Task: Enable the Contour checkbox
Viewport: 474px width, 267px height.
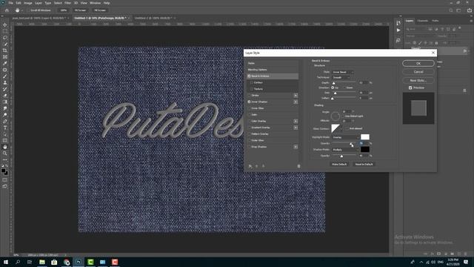Action: [x=252, y=82]
